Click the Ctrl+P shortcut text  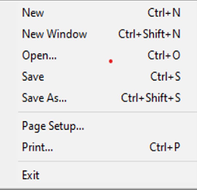click(x=165, y=147)
